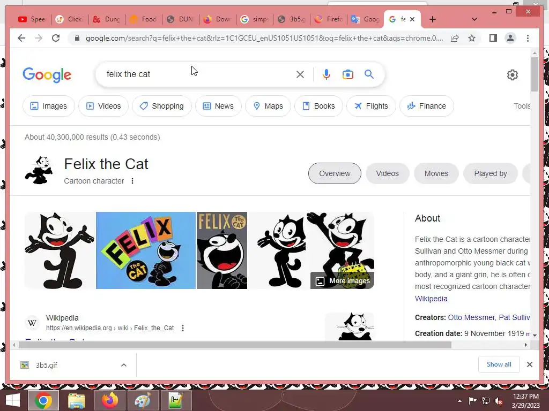Open the Otto Messmer creator link
The width and height of the screenshot is (549, 411).
click(x=471, y=317)
